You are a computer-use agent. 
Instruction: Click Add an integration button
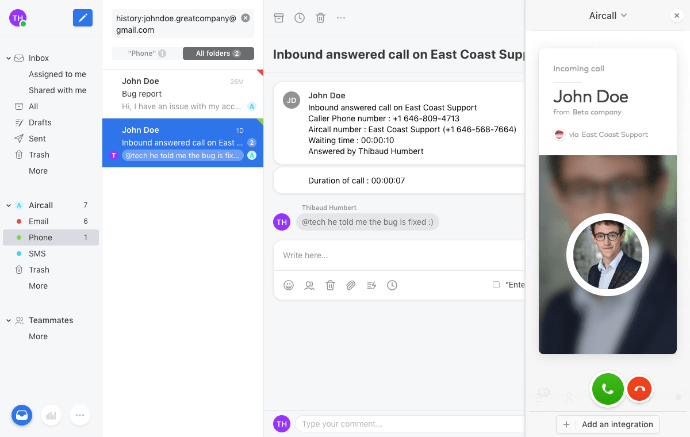pyautogui.click(x=608, y=424)
